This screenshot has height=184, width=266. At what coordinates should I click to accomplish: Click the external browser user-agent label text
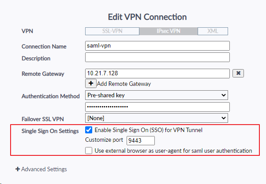(173, 151)
